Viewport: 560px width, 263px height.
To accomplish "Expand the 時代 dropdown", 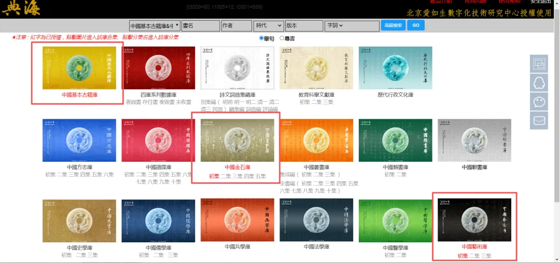I will coord(269,26).
